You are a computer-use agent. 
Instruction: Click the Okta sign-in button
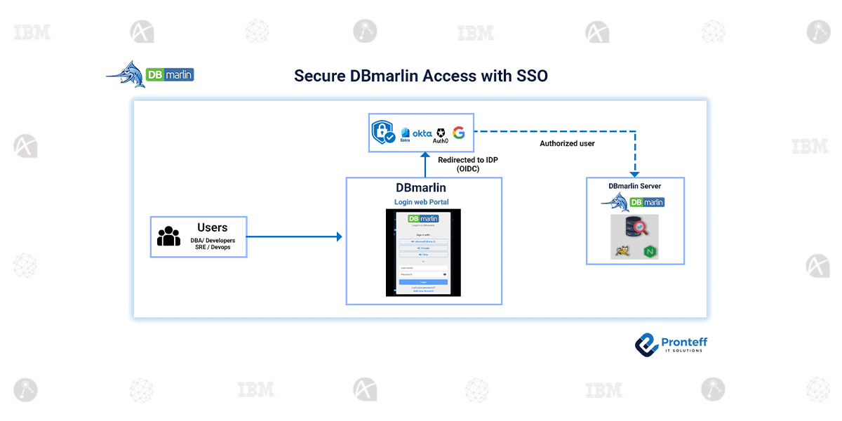(423, 255)
